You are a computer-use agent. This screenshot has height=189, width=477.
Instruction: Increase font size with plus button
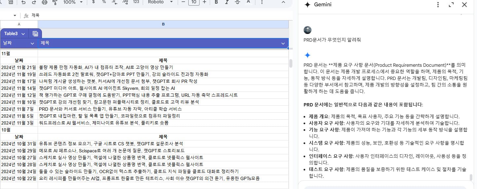(x=204, y=2)
